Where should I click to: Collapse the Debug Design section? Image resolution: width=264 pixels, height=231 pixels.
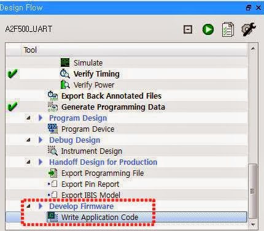(28, 140)
